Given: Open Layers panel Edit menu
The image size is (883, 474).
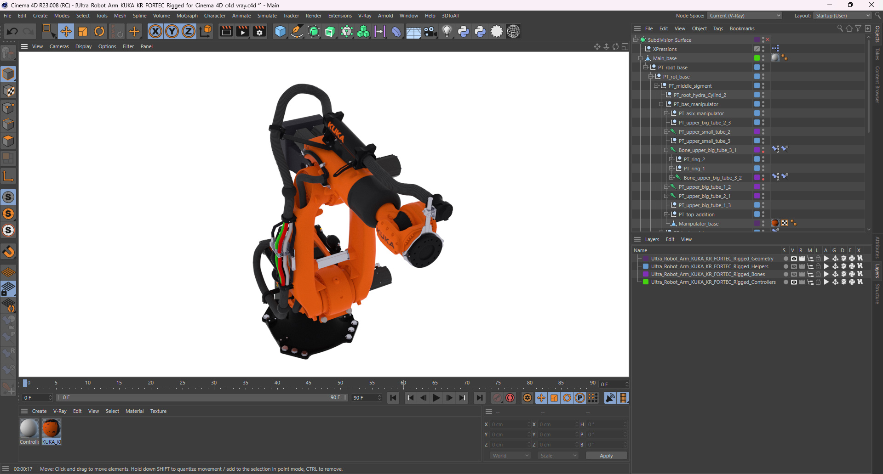Looking at the screenshot, I should [670, 239].
